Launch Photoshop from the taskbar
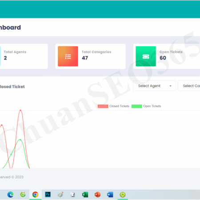 coord(48,194)
